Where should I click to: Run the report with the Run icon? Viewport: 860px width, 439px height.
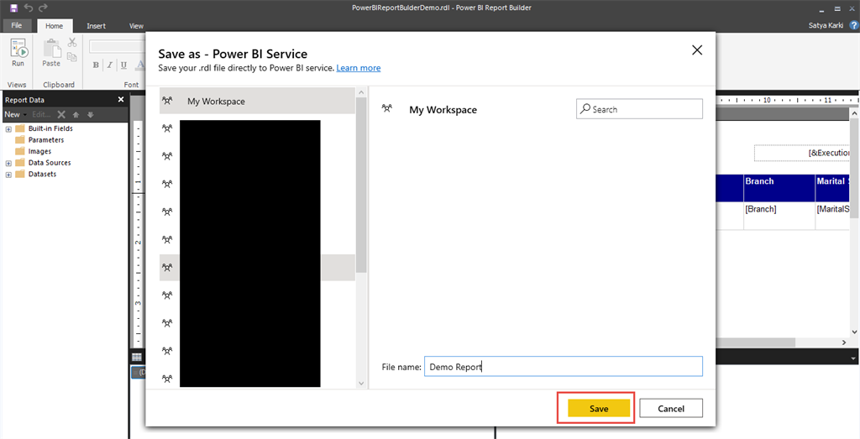[18, 49]
